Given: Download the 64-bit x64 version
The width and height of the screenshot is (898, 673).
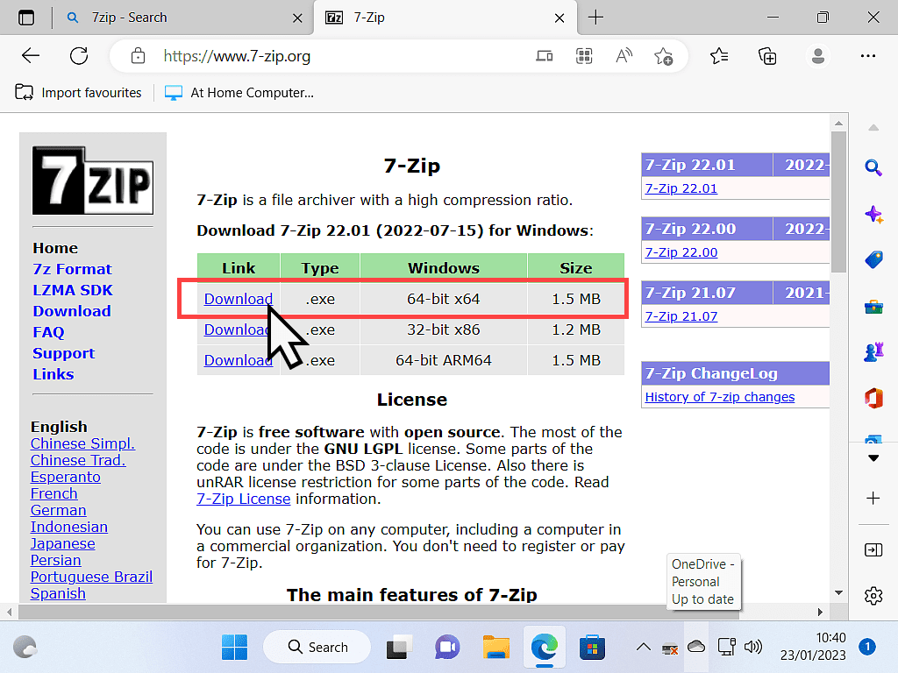Looking at the screenshot, I should tap(238, 298).
